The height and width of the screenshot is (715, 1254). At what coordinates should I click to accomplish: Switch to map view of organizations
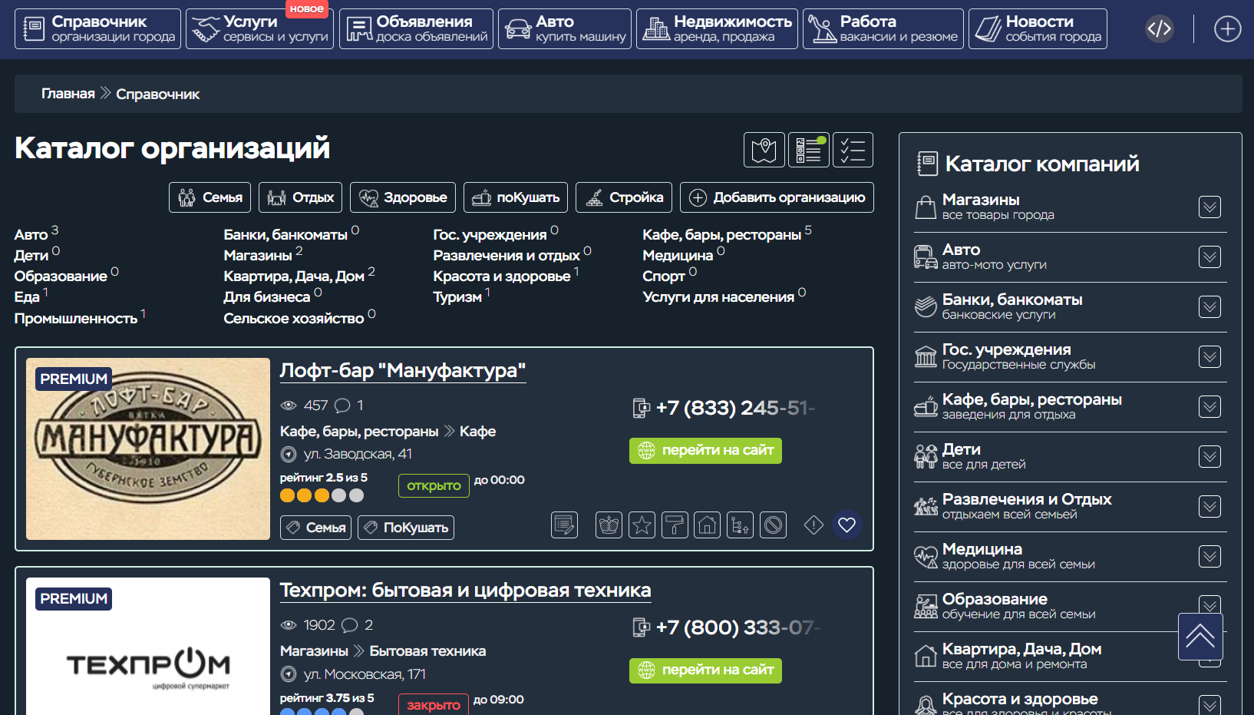[764, 150]
